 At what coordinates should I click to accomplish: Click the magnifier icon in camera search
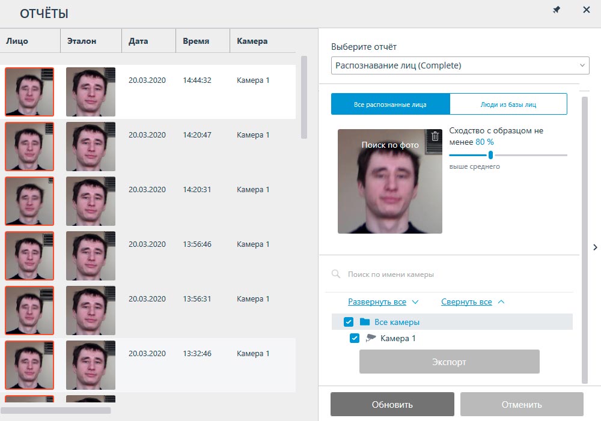[336, 274]
